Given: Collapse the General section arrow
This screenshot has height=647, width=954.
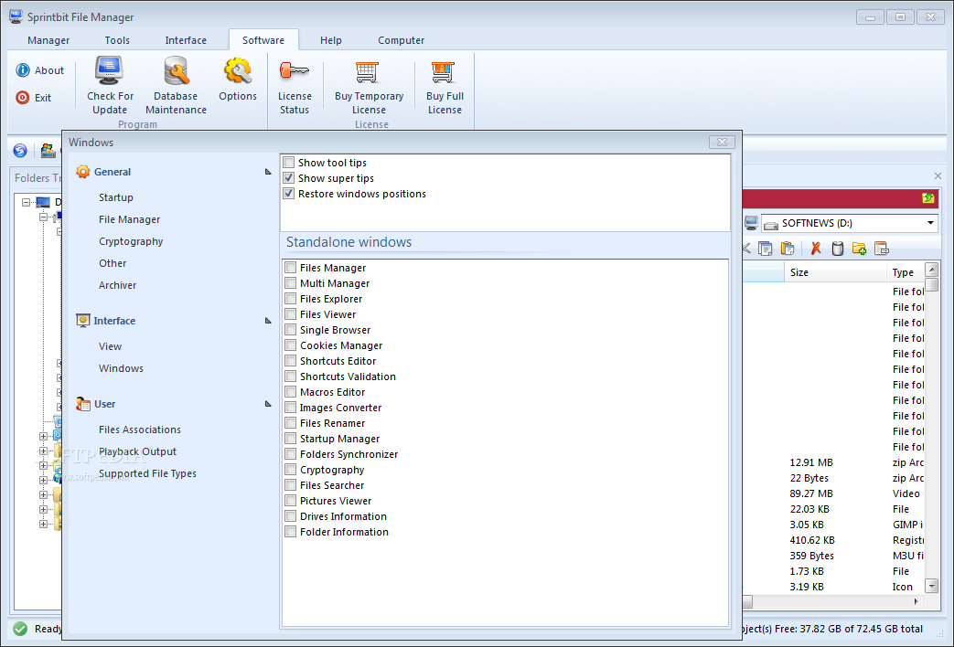Looking at the screenshot, I should (x=268, y=172).
